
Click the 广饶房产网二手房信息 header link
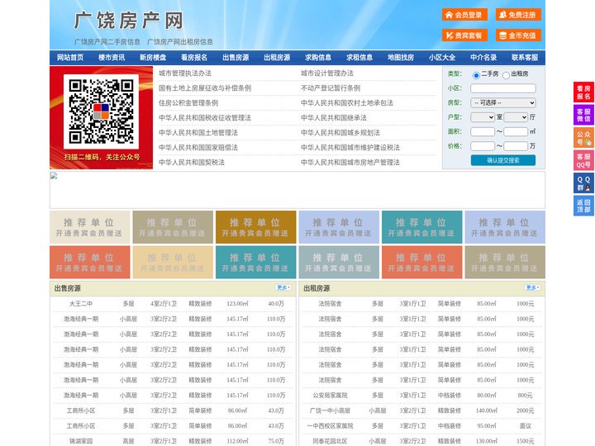click(x=107, y=42)
